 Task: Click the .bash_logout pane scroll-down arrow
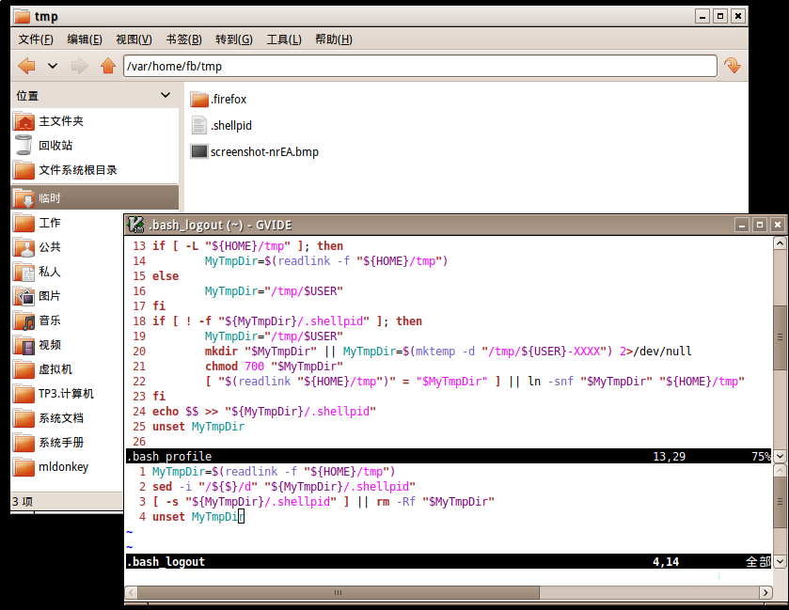click(x=780, y=561)
